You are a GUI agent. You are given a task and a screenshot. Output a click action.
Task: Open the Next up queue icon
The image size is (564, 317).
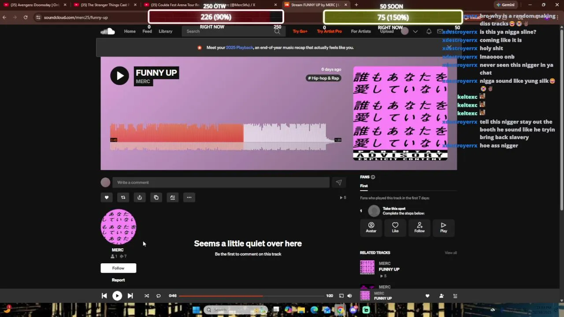[x=455, y=296]
